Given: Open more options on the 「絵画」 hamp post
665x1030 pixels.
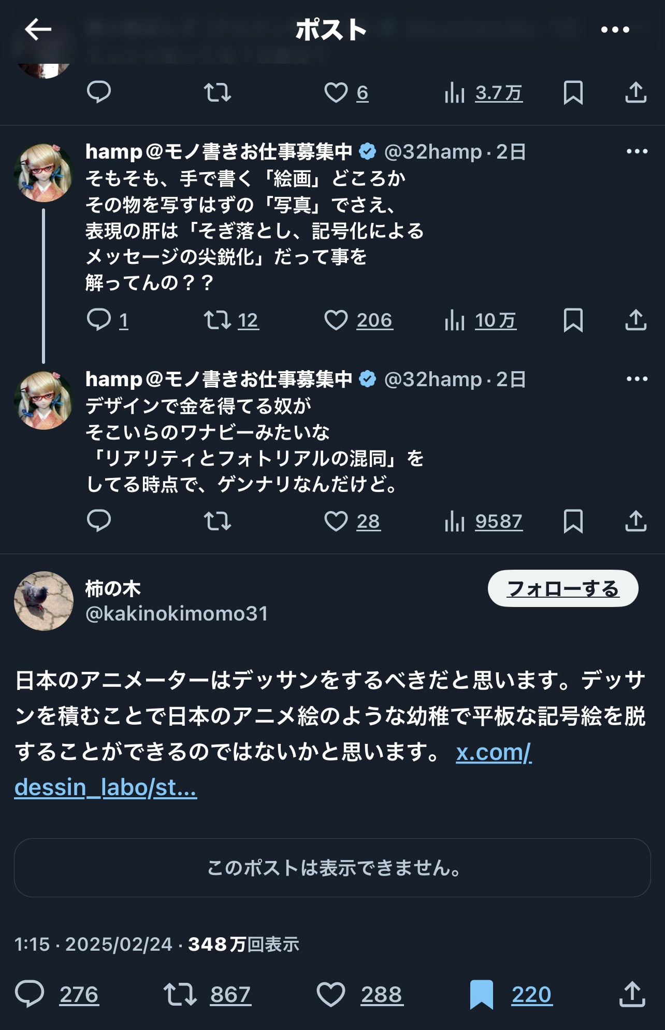Looking at the screenshot, I should pyautogui.click(x=637, y=151).
